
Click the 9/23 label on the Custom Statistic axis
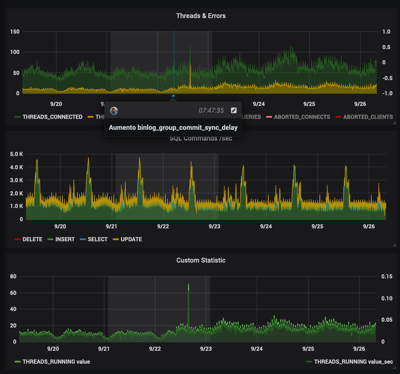point(206,349)
